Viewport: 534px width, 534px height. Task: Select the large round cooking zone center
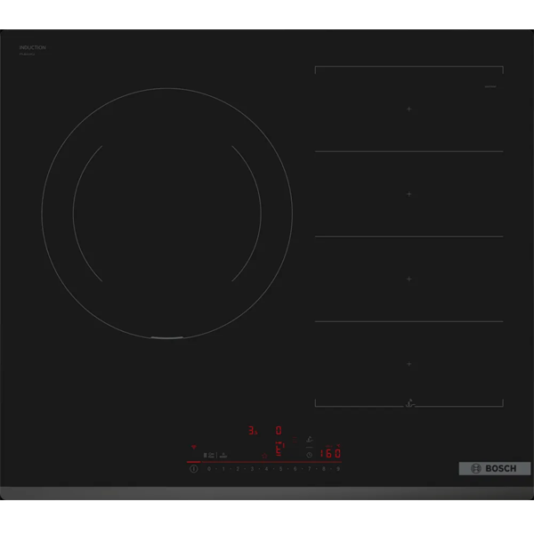click(x=166, y=214)
